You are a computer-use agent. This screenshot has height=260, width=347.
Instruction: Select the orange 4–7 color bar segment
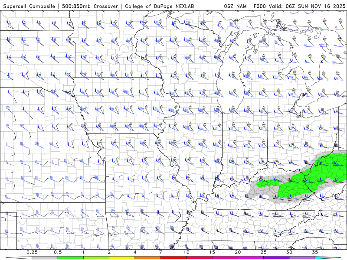coord(147,258)
